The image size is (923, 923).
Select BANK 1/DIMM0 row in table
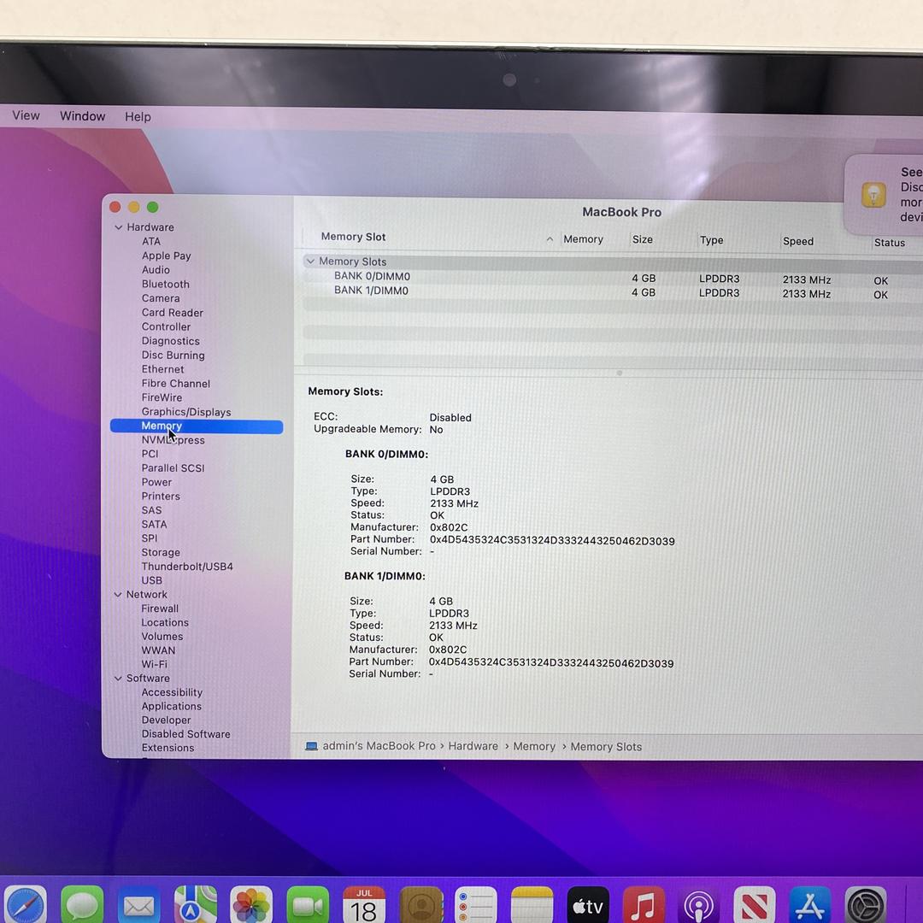612,291
